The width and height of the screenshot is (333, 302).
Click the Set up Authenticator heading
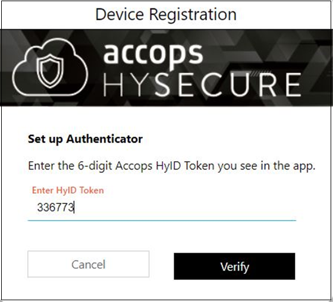pyautogui.click(x=85, y=139)
